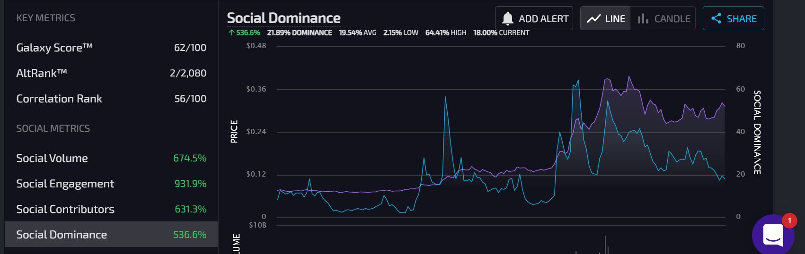Select AltRank metric

click(x=111, y=73)
